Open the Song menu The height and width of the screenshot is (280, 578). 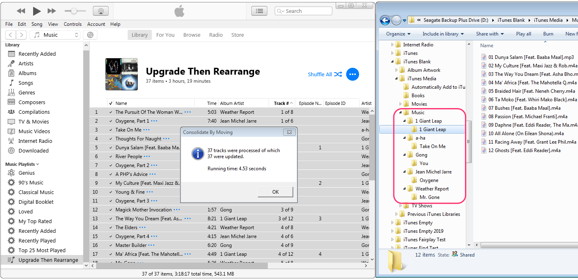point(37,24)
